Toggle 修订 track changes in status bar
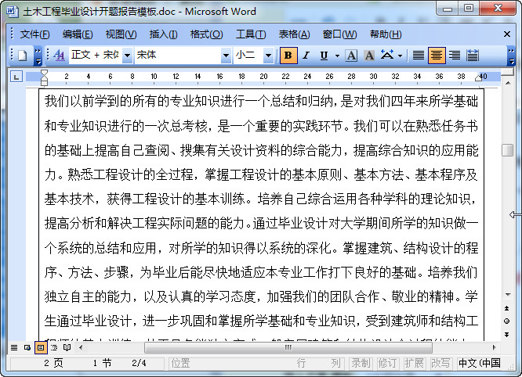The image size is (522, 377). 387,363
